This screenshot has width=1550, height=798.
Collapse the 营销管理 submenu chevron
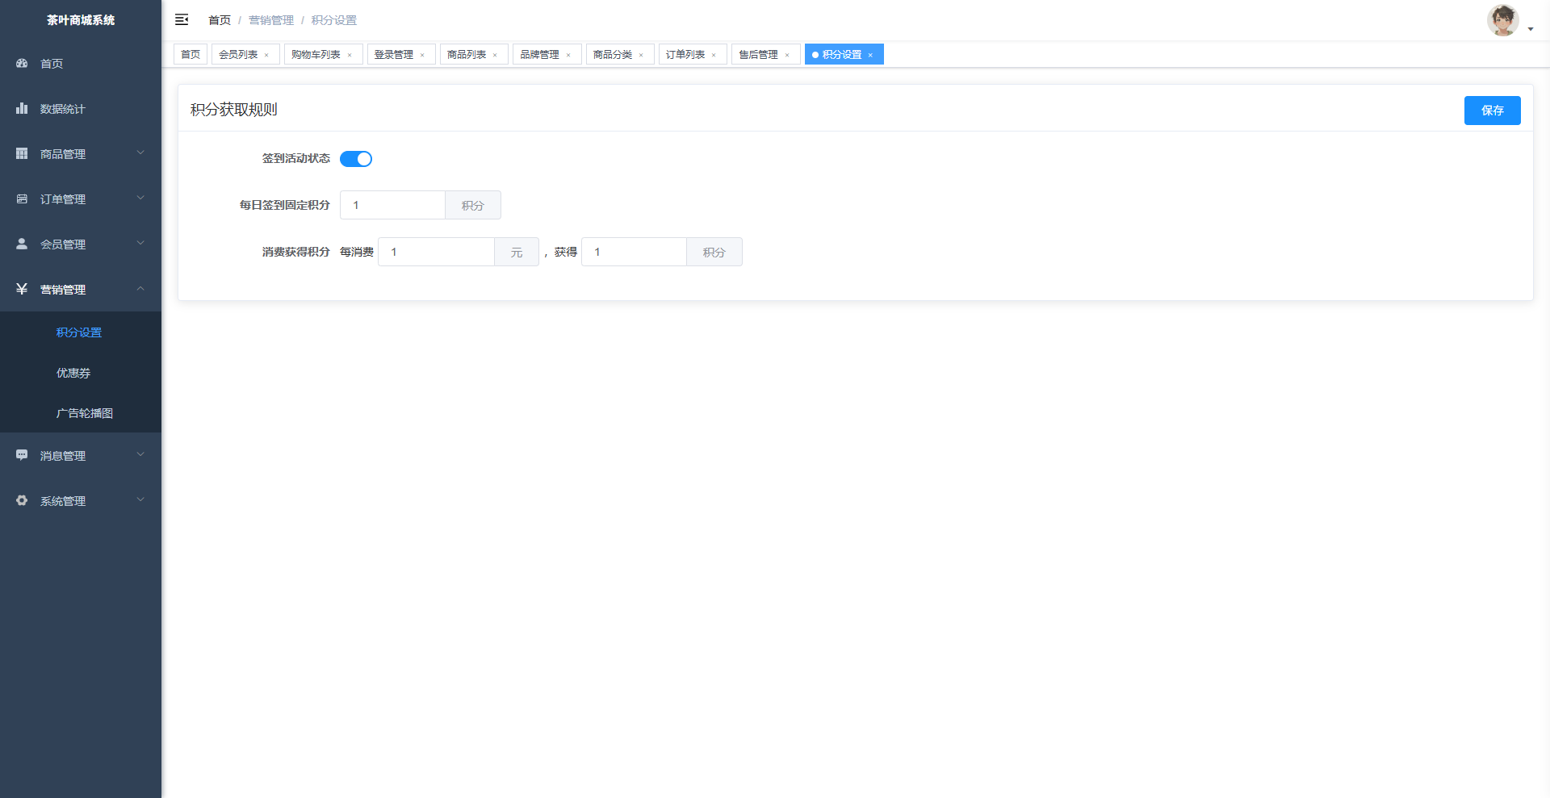[x=140, y=288]
